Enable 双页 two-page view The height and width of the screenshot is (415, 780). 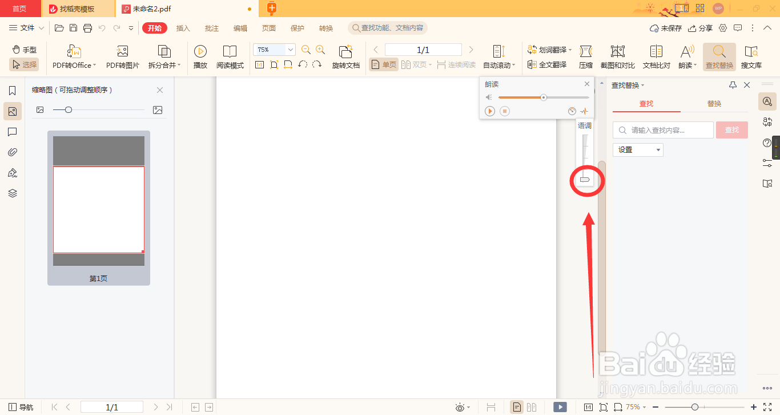coord(413,64)
